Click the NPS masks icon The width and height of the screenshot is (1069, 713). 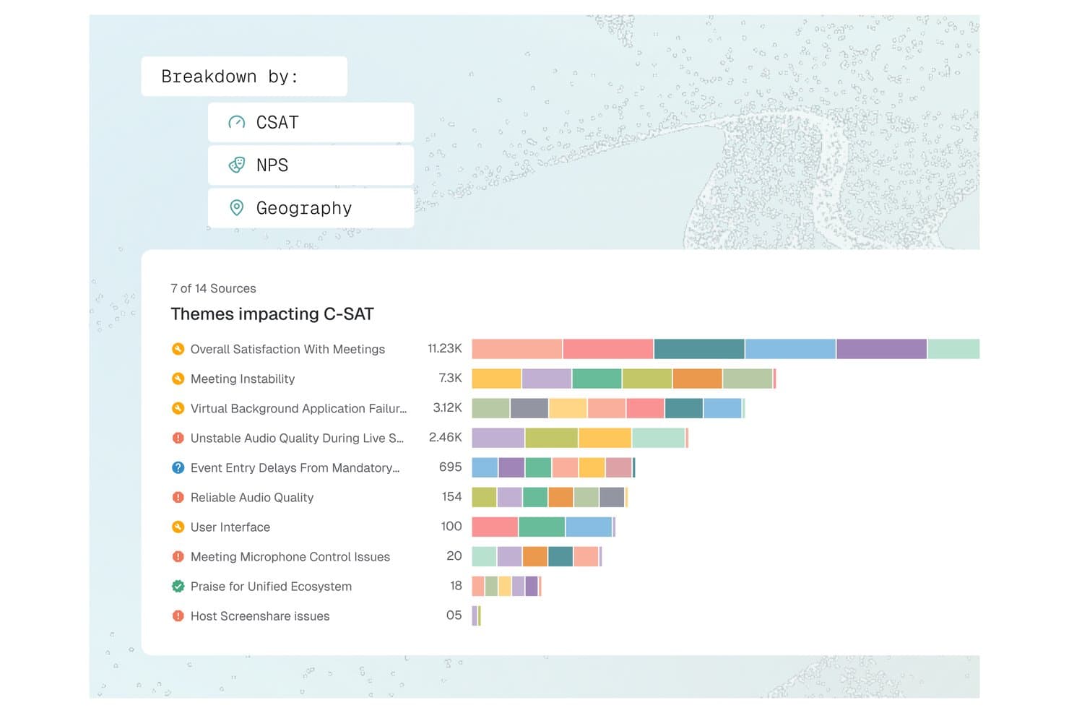(236, 165)
